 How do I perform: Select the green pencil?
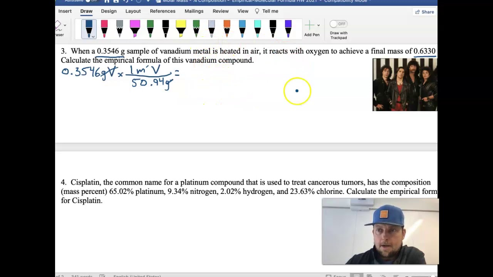point(196,29)
